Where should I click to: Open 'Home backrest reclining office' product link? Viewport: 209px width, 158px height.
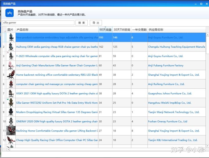point(57,75)
